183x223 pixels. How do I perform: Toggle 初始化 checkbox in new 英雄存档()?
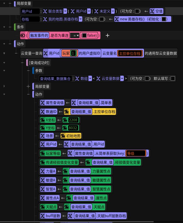pos(164,19)
